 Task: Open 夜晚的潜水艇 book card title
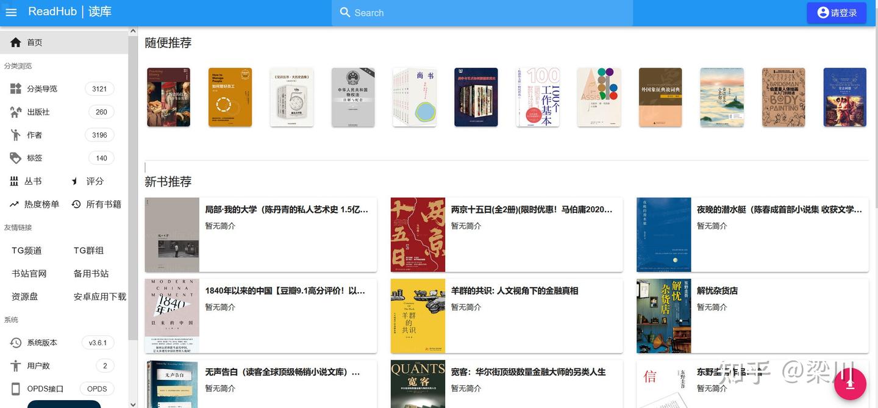[779, 209]
